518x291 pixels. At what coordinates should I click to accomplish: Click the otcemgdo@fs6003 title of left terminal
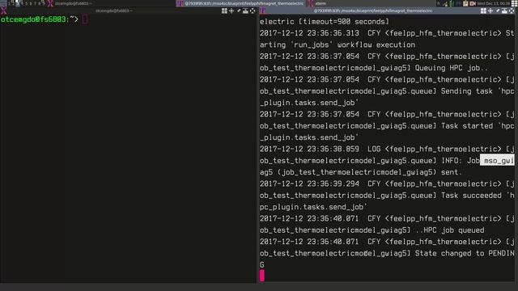click(x=113, y=11)
